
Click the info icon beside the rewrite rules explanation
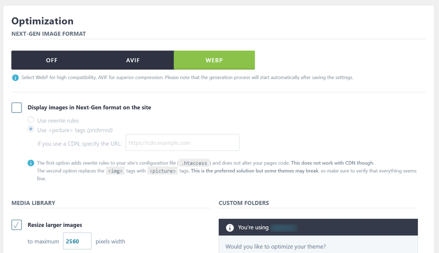[x=31, y=163]
